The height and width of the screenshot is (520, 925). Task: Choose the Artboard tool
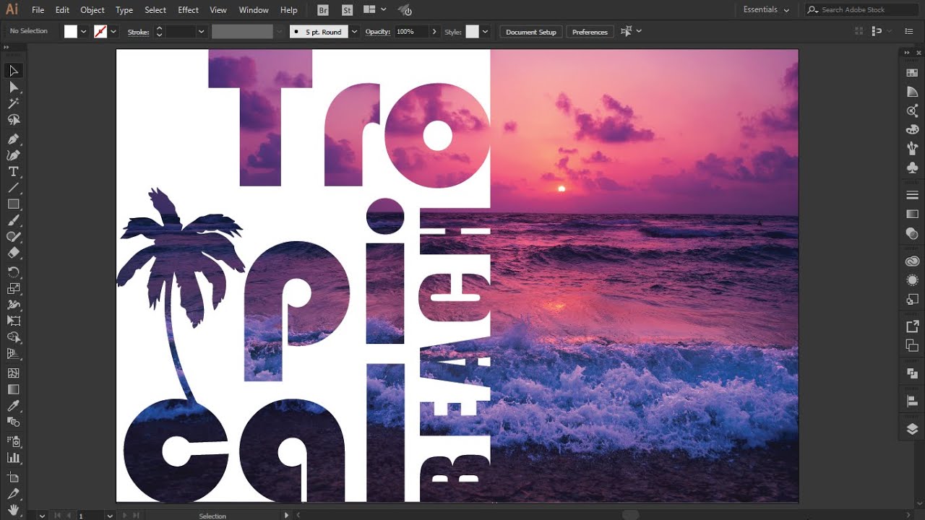click(13, 477)
